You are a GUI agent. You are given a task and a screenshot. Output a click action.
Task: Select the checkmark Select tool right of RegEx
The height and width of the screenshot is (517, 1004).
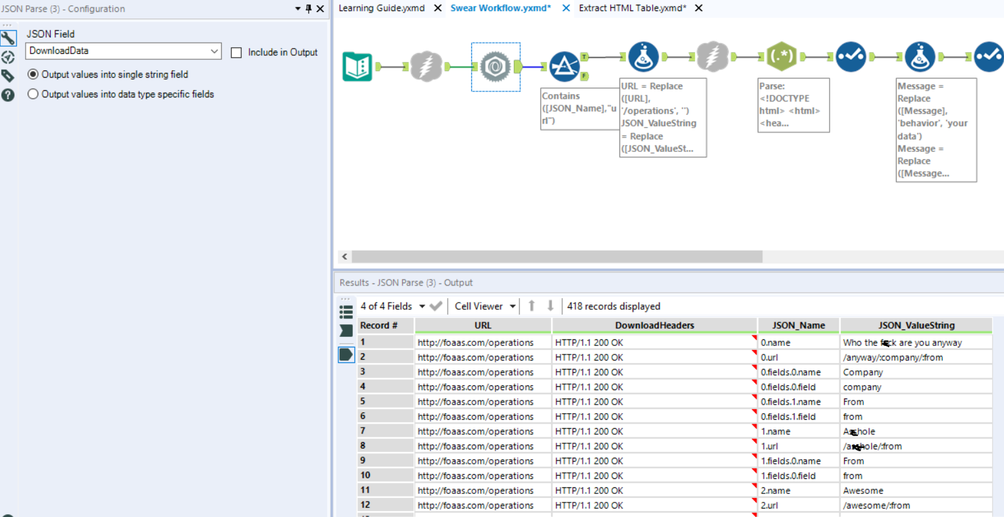[851, 57]
